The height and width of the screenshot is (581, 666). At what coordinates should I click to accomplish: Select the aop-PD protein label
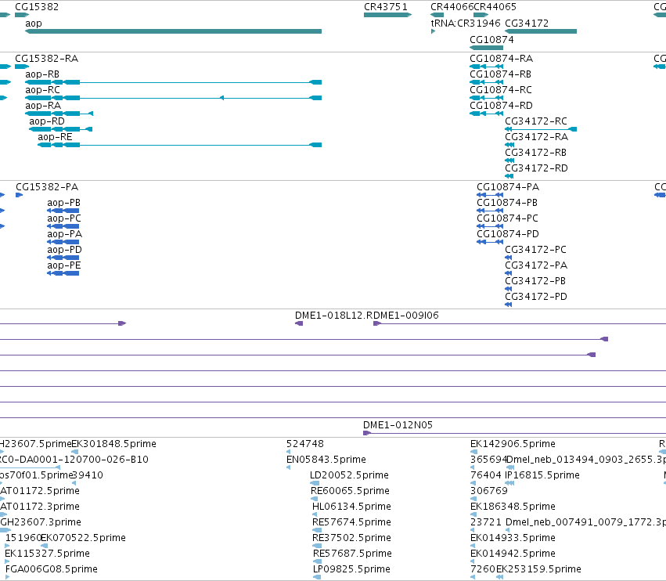pyautogui.click(x=64, y=250)
